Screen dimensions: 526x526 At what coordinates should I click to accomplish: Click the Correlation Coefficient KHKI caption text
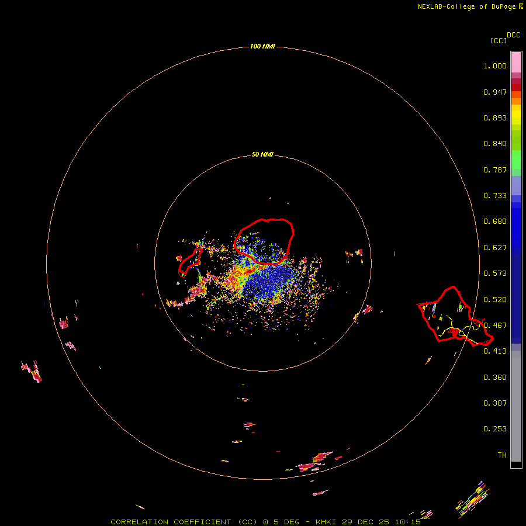point(265,522)
